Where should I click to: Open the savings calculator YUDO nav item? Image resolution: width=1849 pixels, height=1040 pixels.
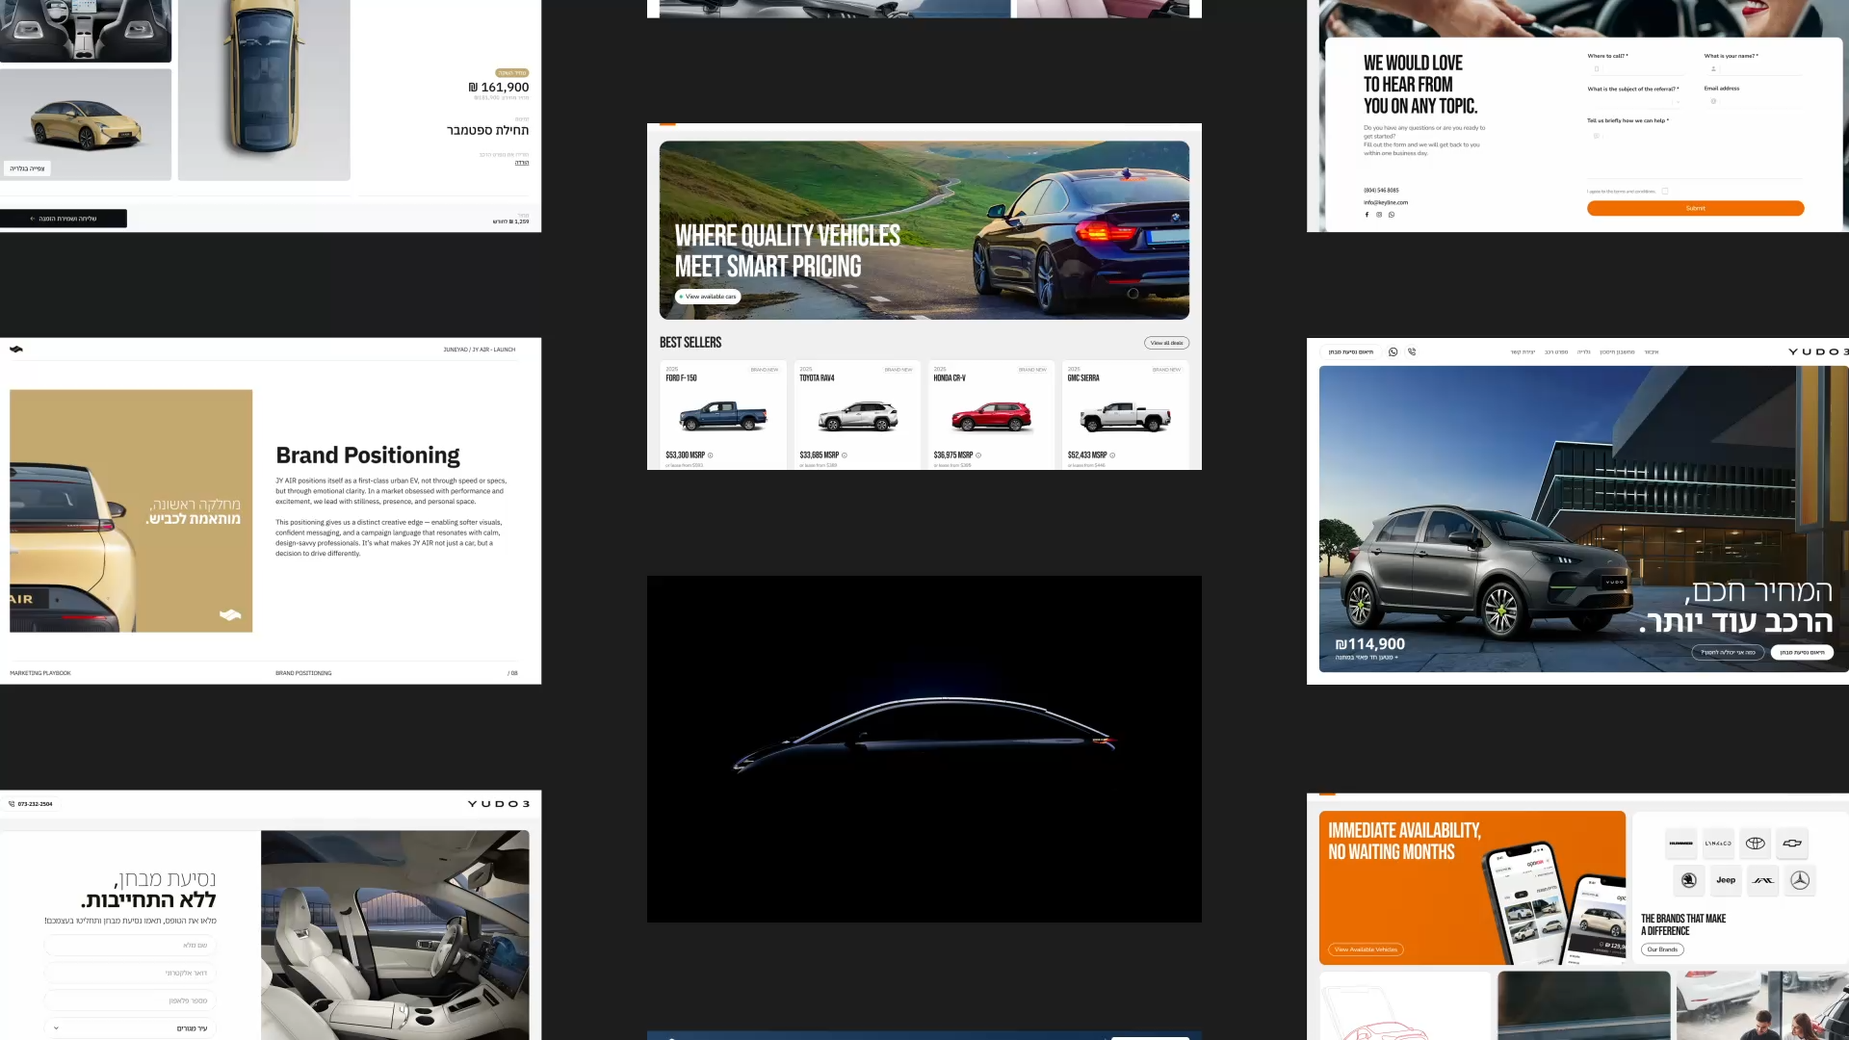pyautogui.click(x=1617, y=352)
